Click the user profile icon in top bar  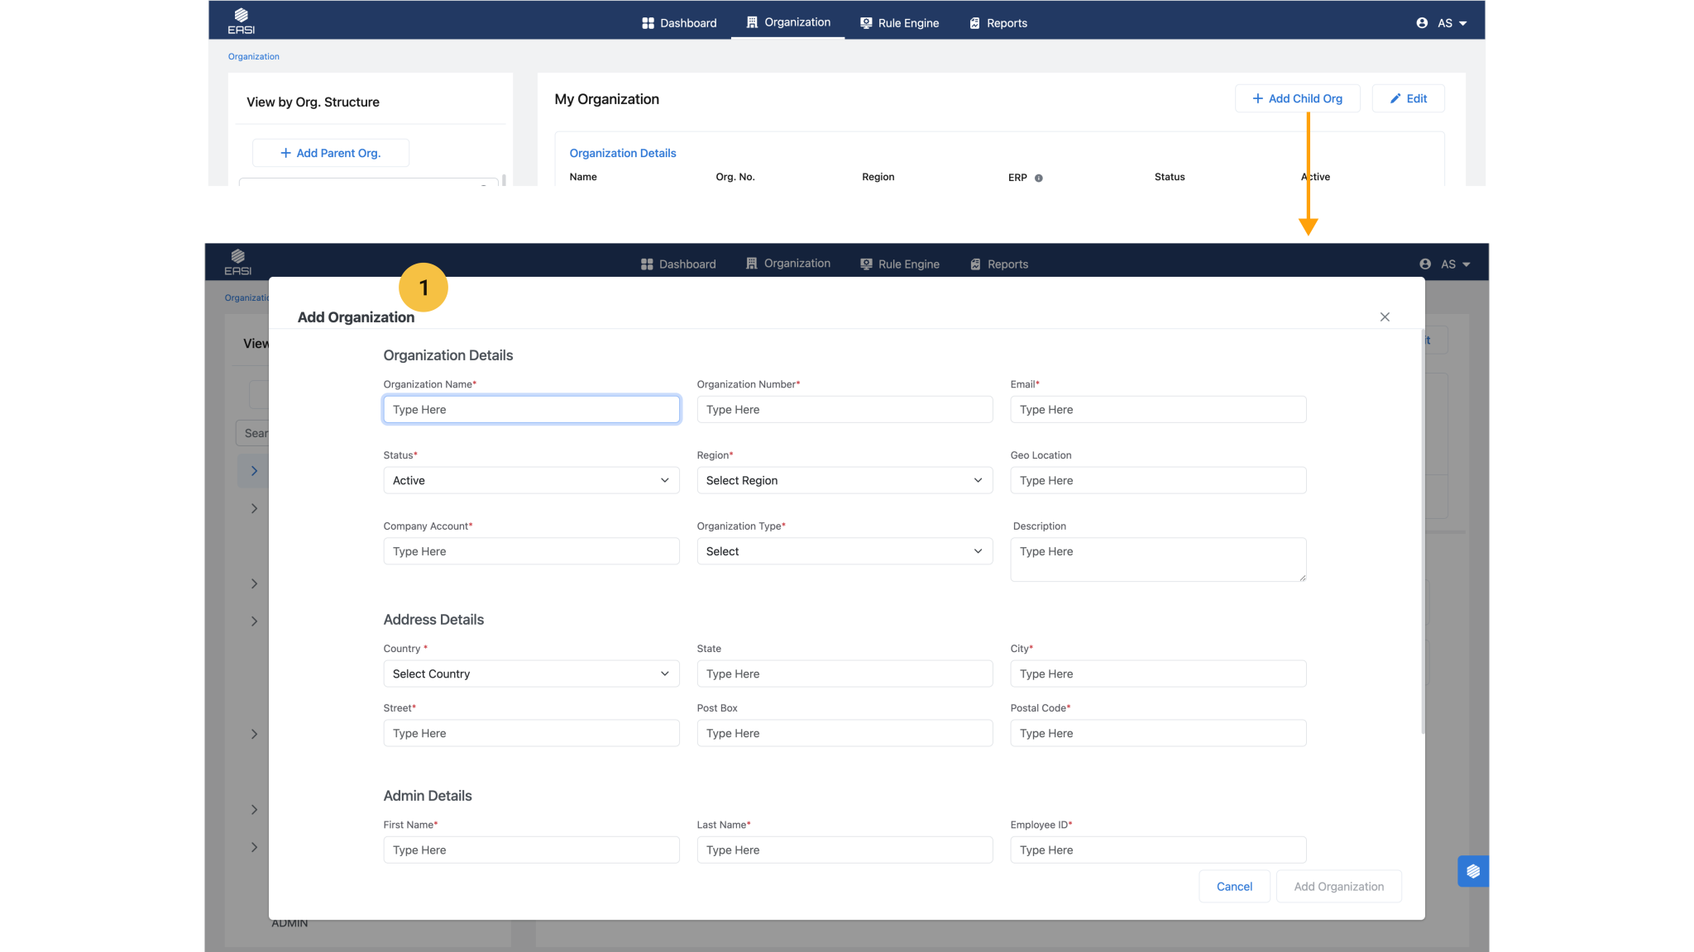click(1421, 23)
